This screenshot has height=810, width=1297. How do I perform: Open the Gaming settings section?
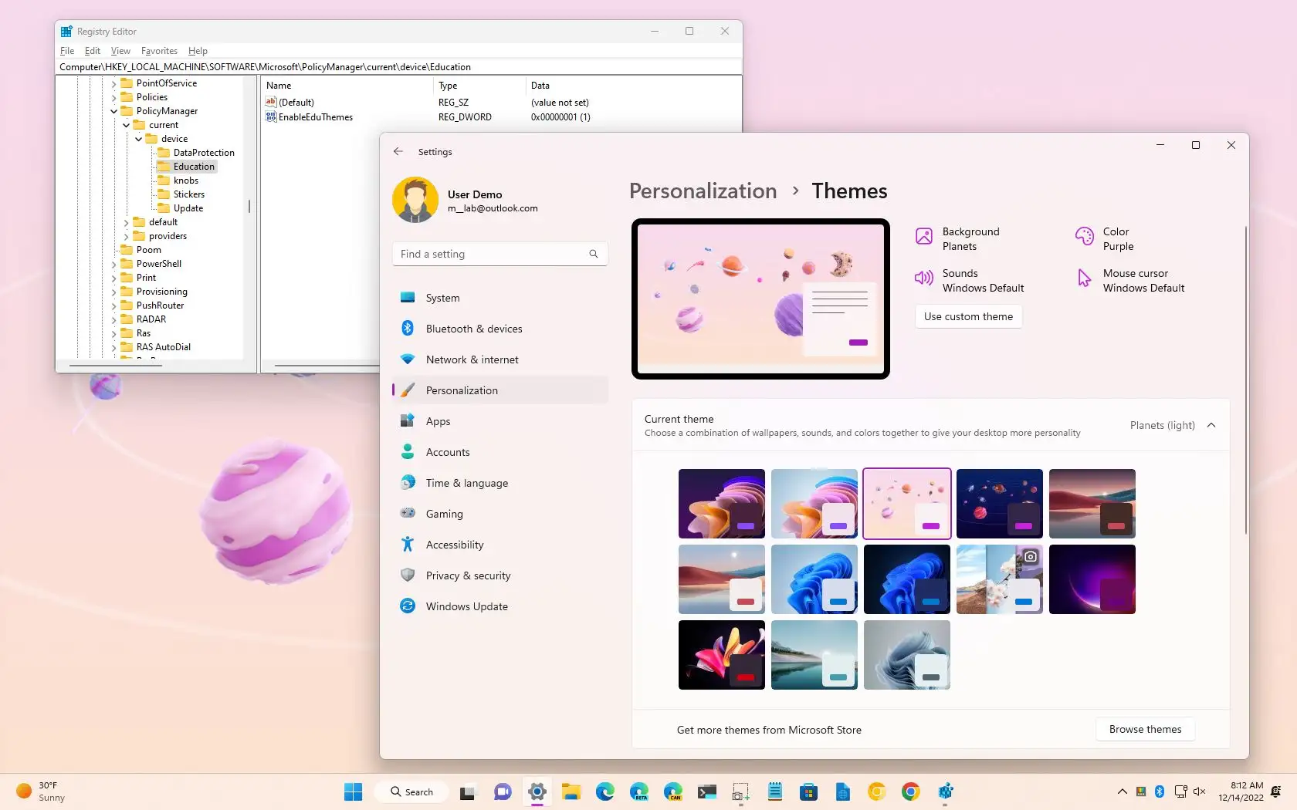pyautogui.click(x=442, y=513)
